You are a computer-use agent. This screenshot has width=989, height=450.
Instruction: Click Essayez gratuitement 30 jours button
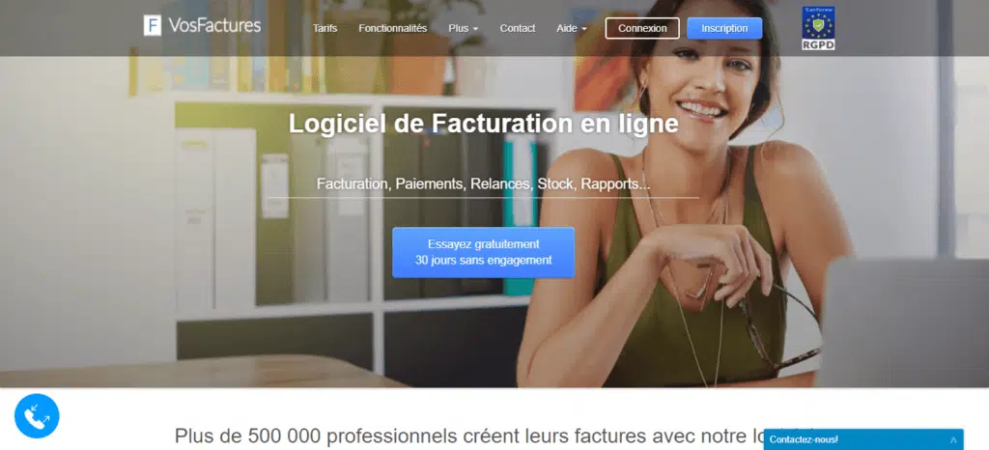click(483, 252)
